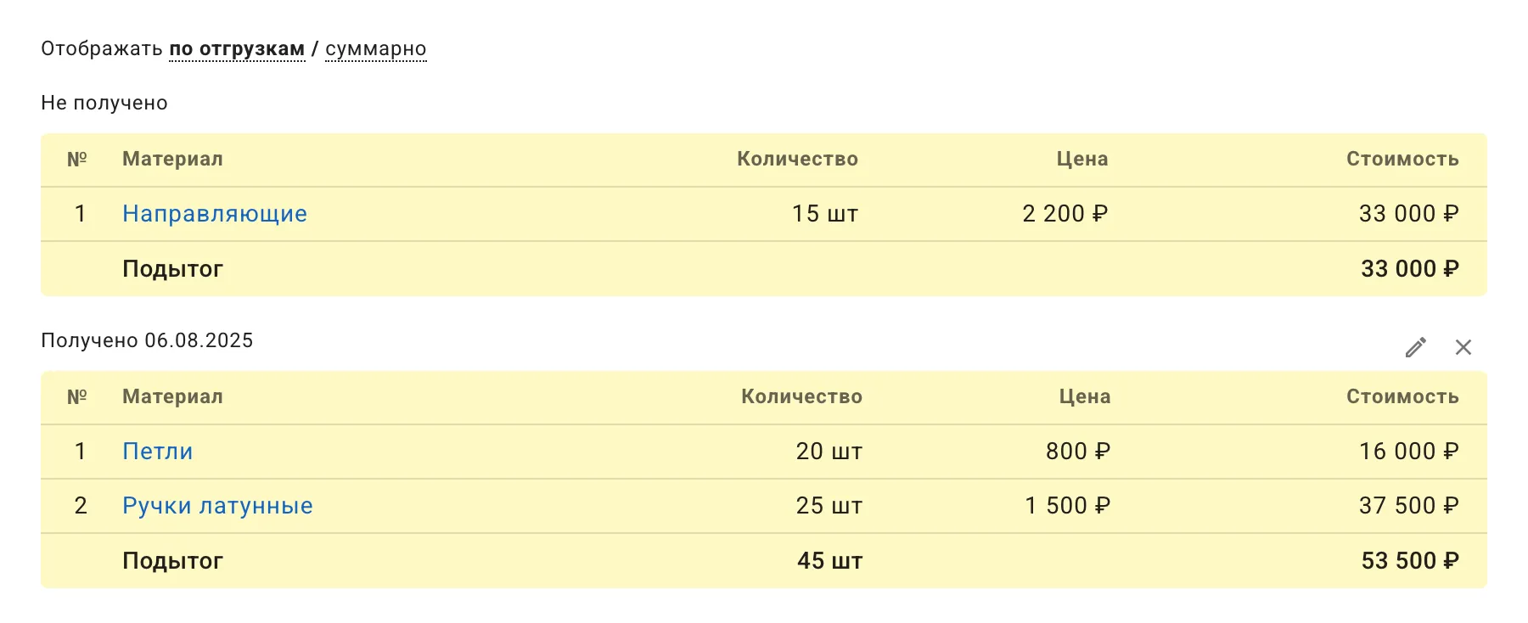Select the Цена column header in the first table
This screenshot has width=1528, height=623.
click(x=1081, y=159)
